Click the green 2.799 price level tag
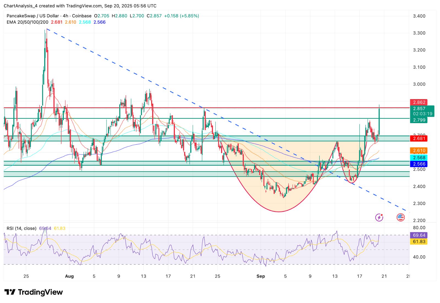This screenshot has height=303, width=440. click(x=419, y=120)
